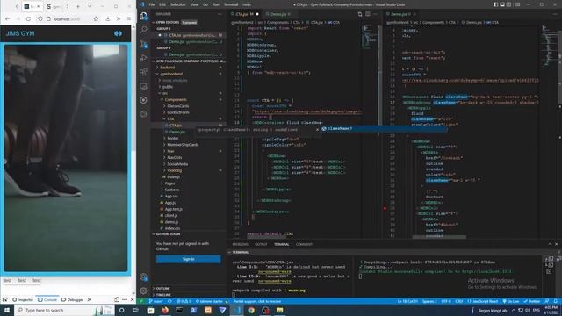Click the UTF-8 encoding in status bar

pyautogui.click(x=446, y=301)
